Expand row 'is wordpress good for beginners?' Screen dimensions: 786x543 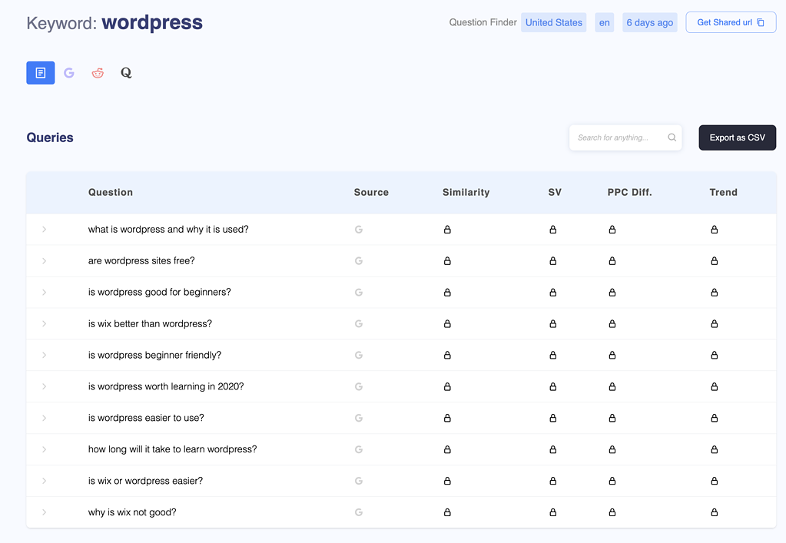pos(44,293)
